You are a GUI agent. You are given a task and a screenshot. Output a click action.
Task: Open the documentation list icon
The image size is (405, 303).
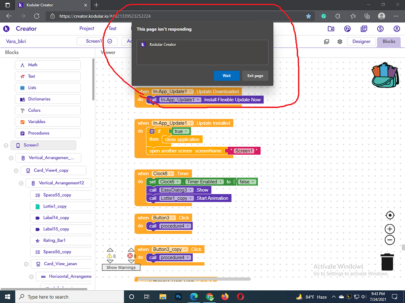click(364, 28)
